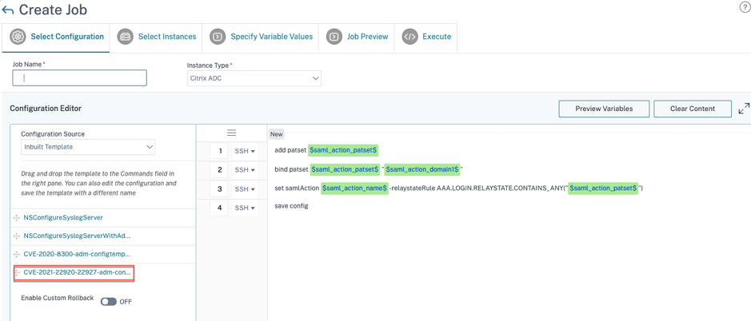Click $saml_action_patset$ variable in add patset line
Viewport: 751px width, 321px height.
pos(343,151)
